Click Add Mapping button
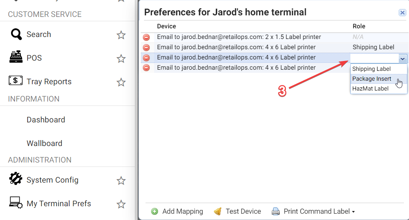Screen dimensions: 409x220 (x=177, y=211)
